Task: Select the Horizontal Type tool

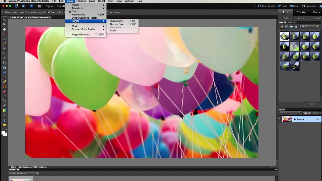Action: (5, 58)
